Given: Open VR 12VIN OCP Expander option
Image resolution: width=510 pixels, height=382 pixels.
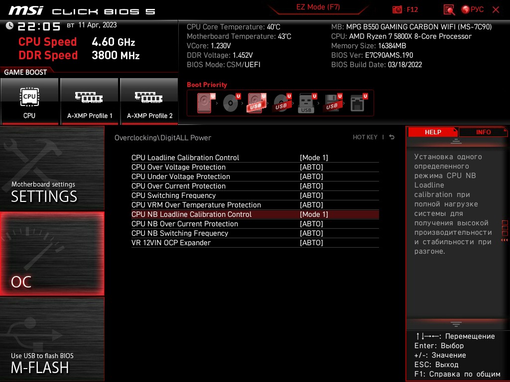Looking at the screenshot, I should pos(255,243).
